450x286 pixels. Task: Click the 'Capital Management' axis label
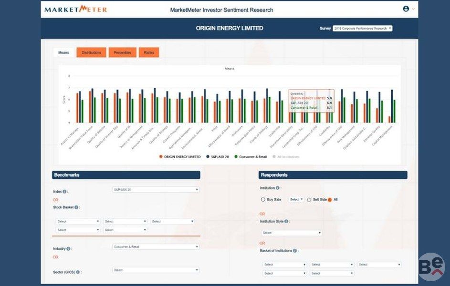pos(382,135)
